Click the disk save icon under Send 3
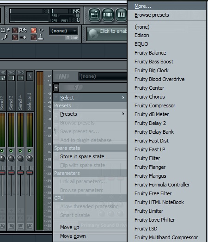This screenshot has height=242, width=208. (x=11, y=226)
